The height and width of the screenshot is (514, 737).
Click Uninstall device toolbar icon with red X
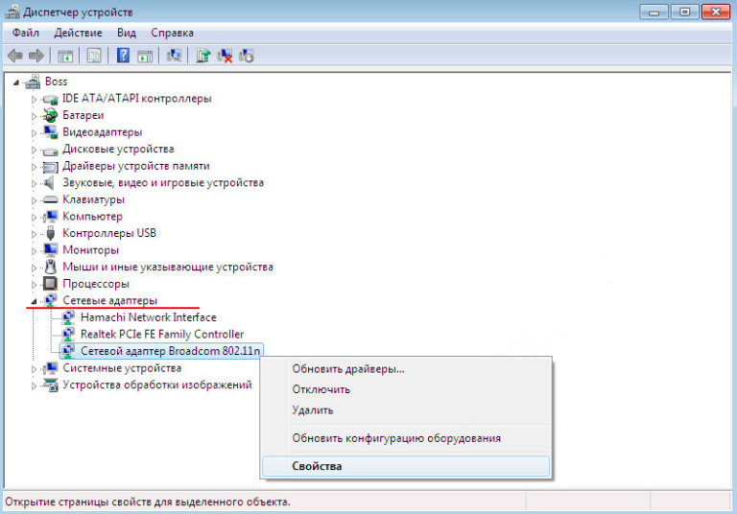coord(225,56)
